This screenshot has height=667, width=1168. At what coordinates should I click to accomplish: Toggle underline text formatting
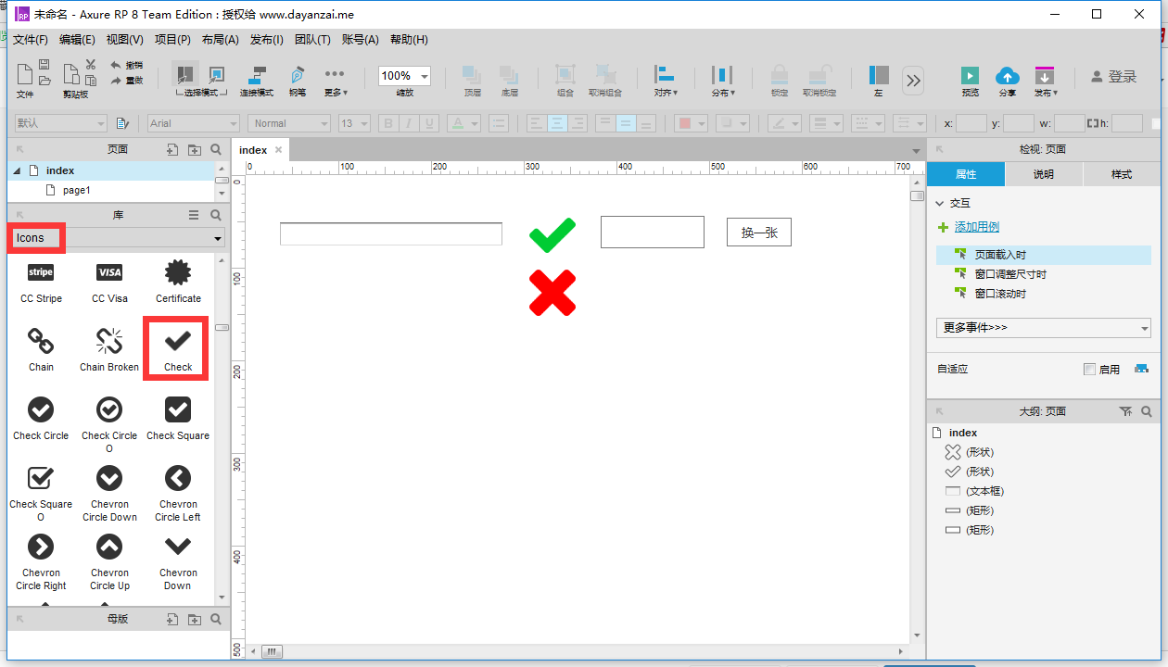[x=428, y=123]
